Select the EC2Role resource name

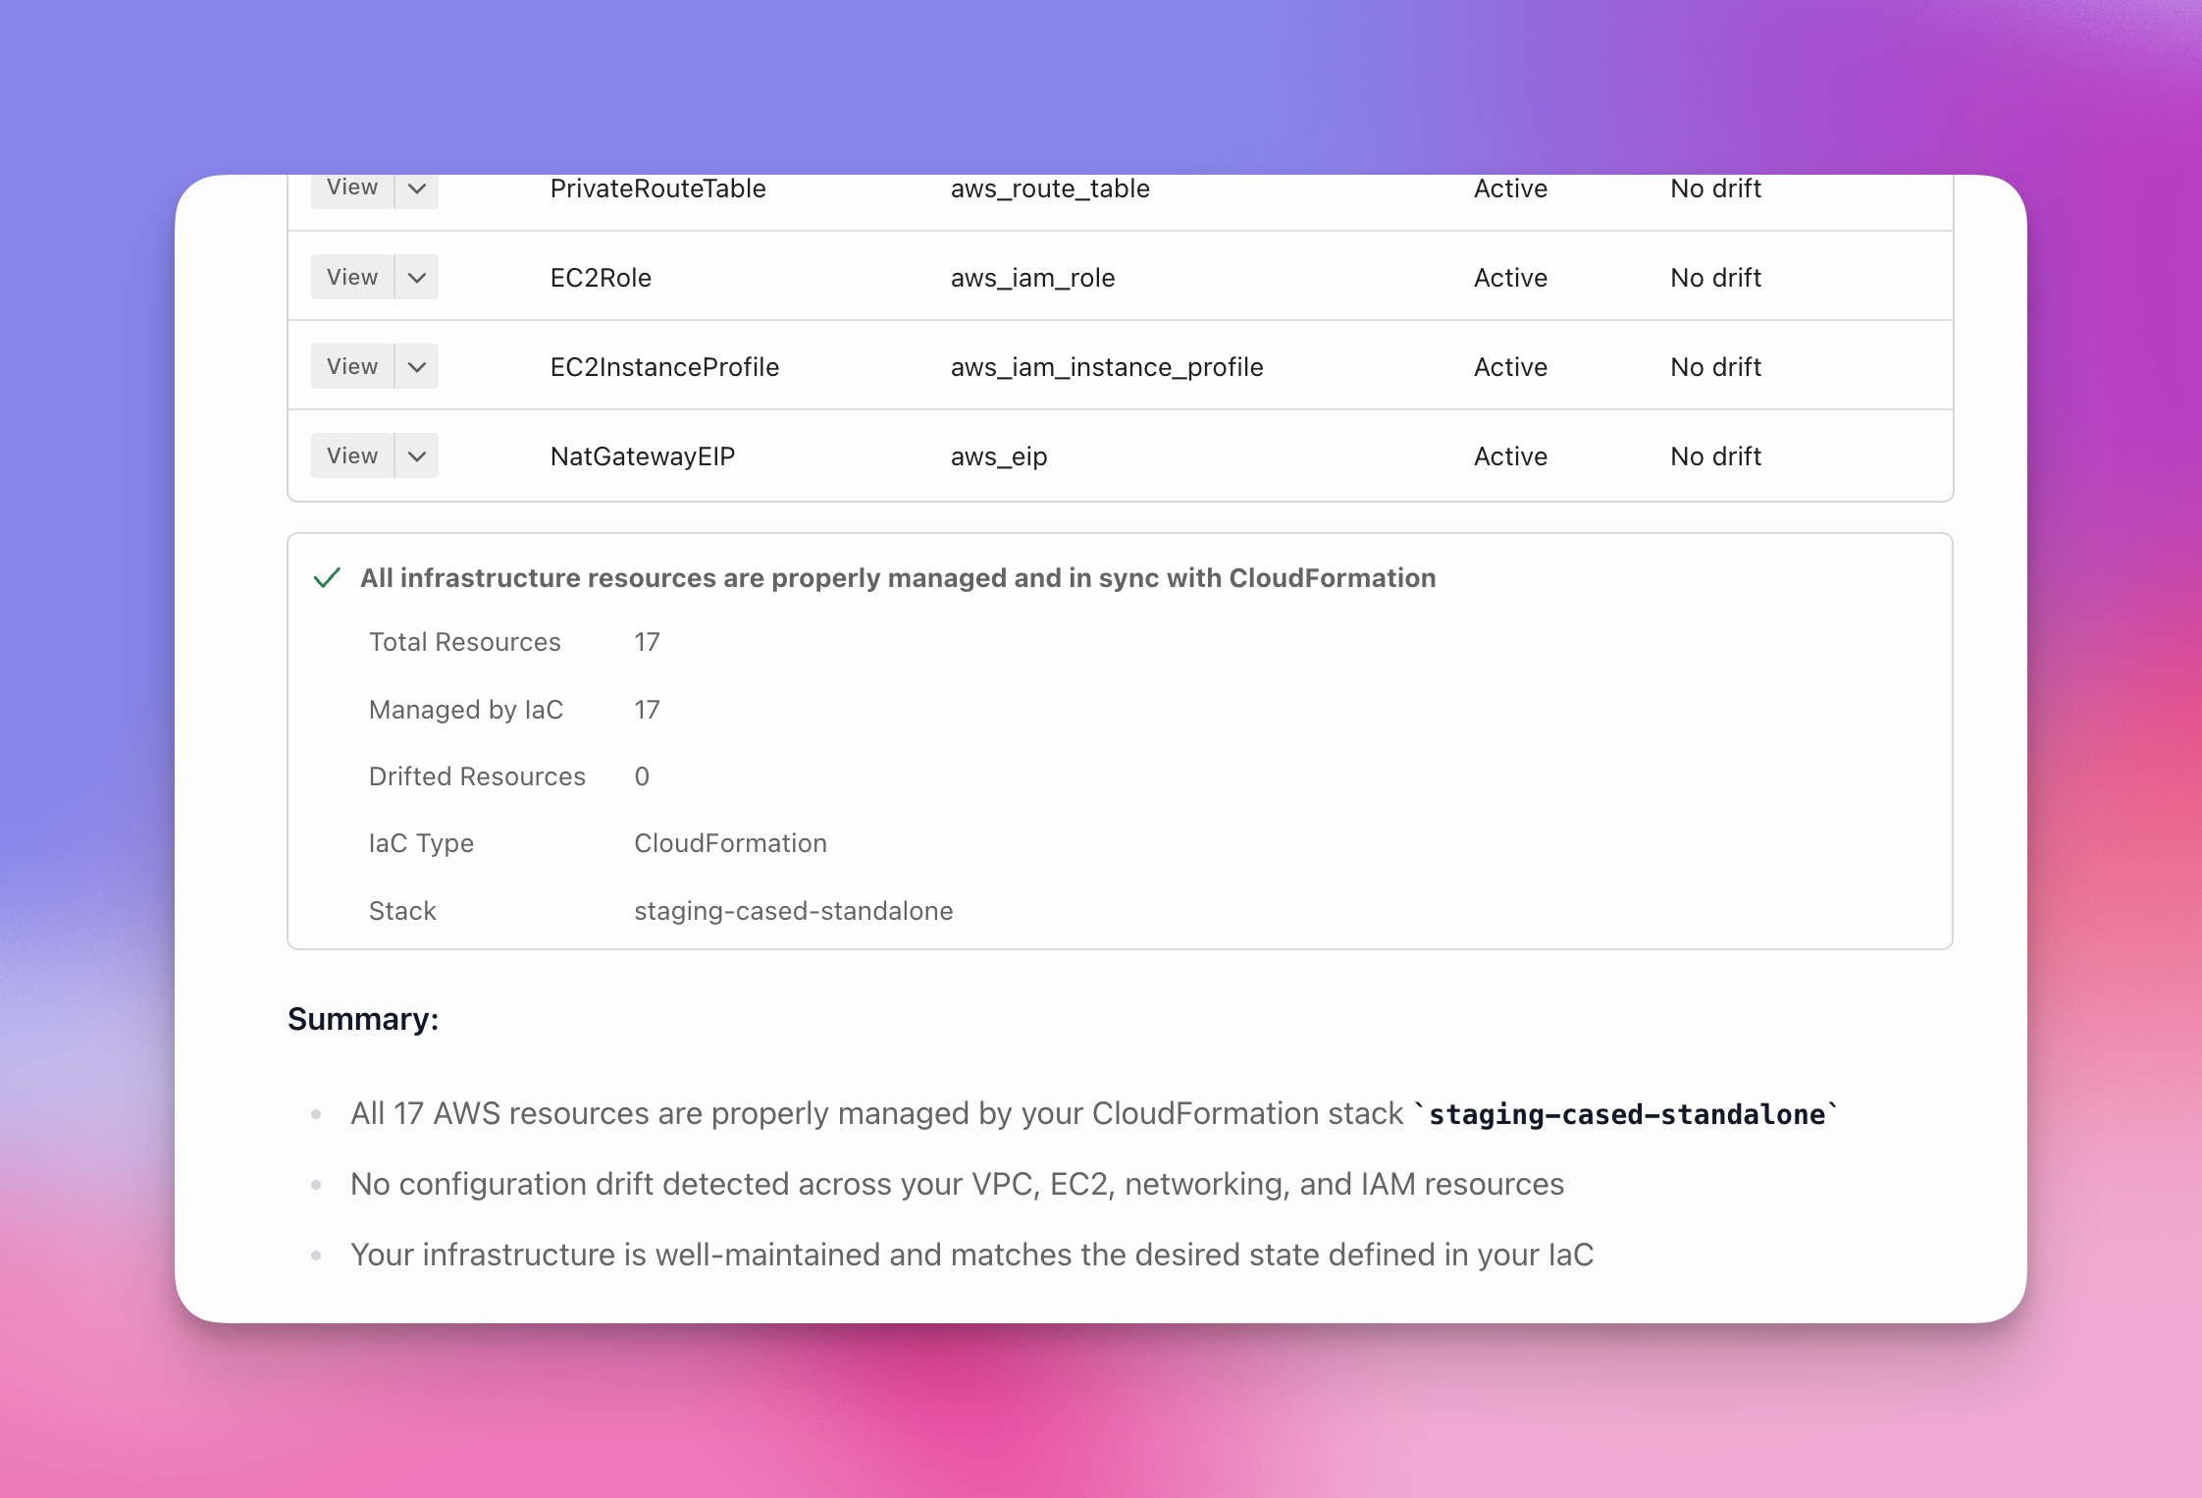pos(601,278)
